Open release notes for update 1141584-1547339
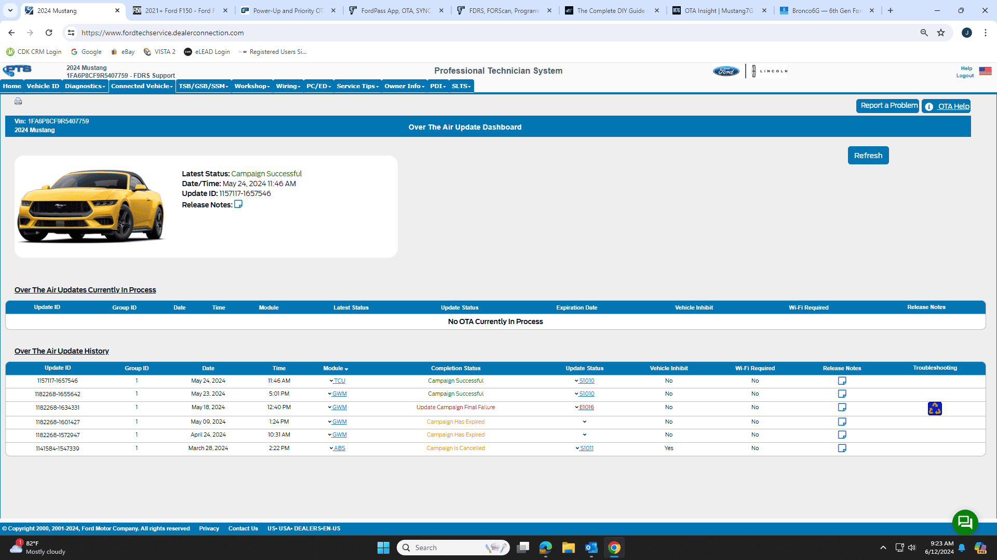The width and height of the screenshot is (997, 560). 842,449
